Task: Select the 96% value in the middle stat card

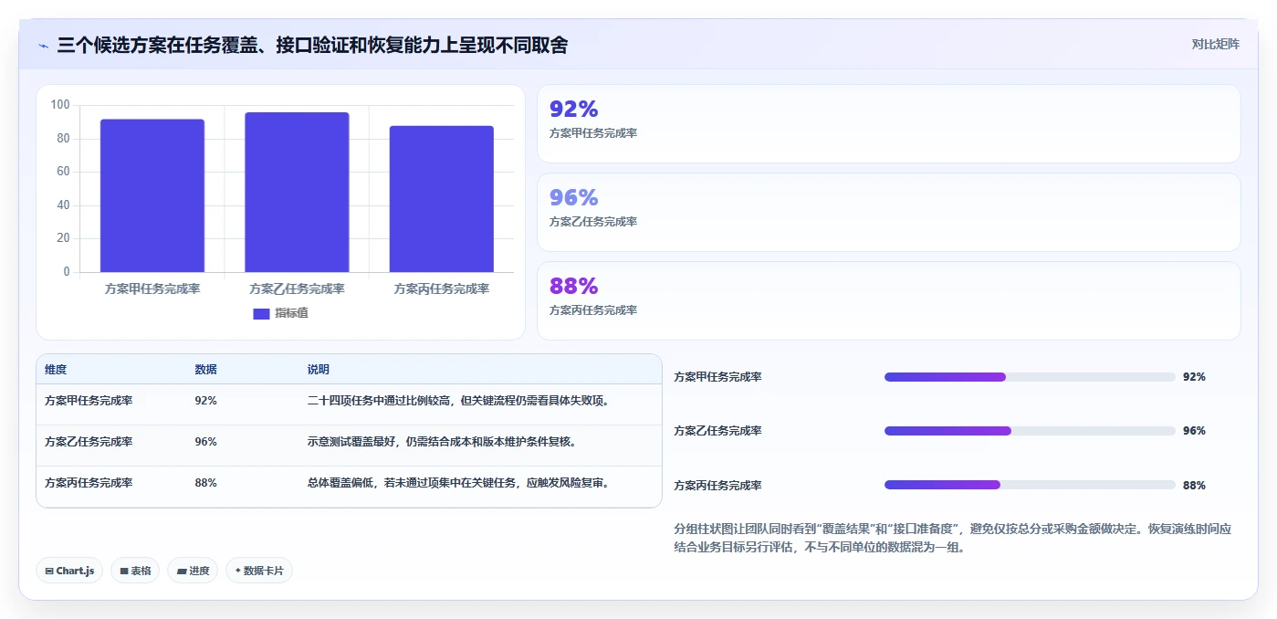Action: (x=573, y=197)
